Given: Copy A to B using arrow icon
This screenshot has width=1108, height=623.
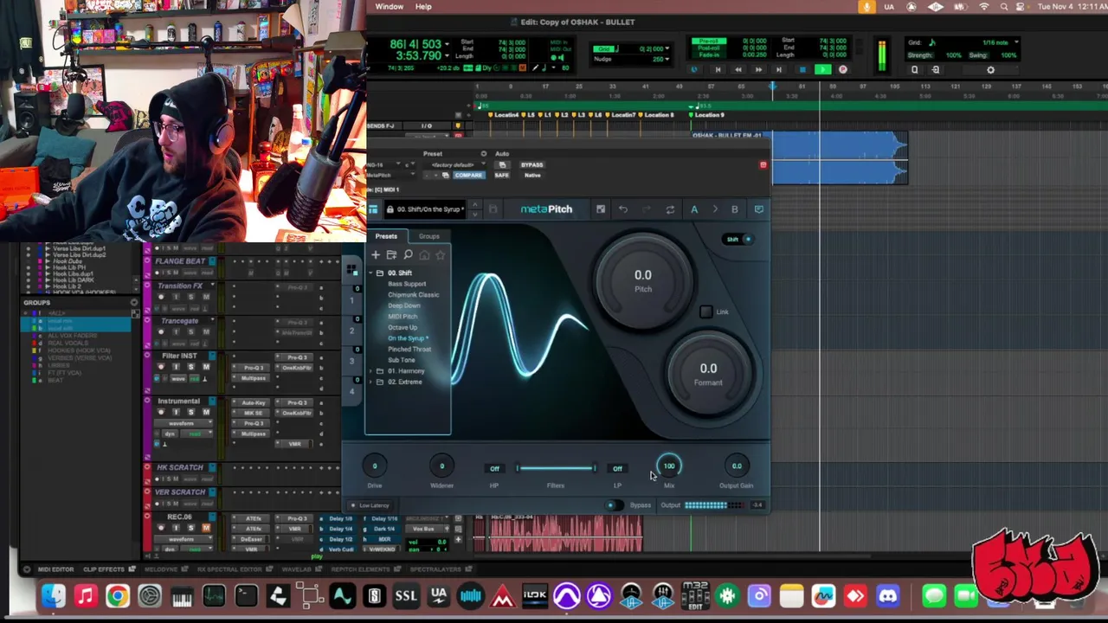Looking at the screenshot, I should (715, 209).
